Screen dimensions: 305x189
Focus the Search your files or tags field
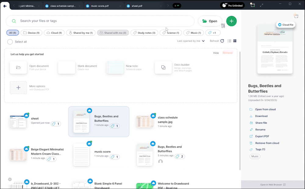[100, 21]
